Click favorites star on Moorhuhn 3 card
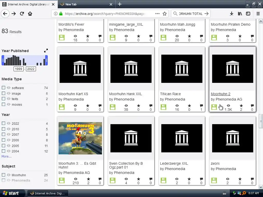The width and height of the screenshot is (263, 197). pyautogui.click(x=88, y=179)
